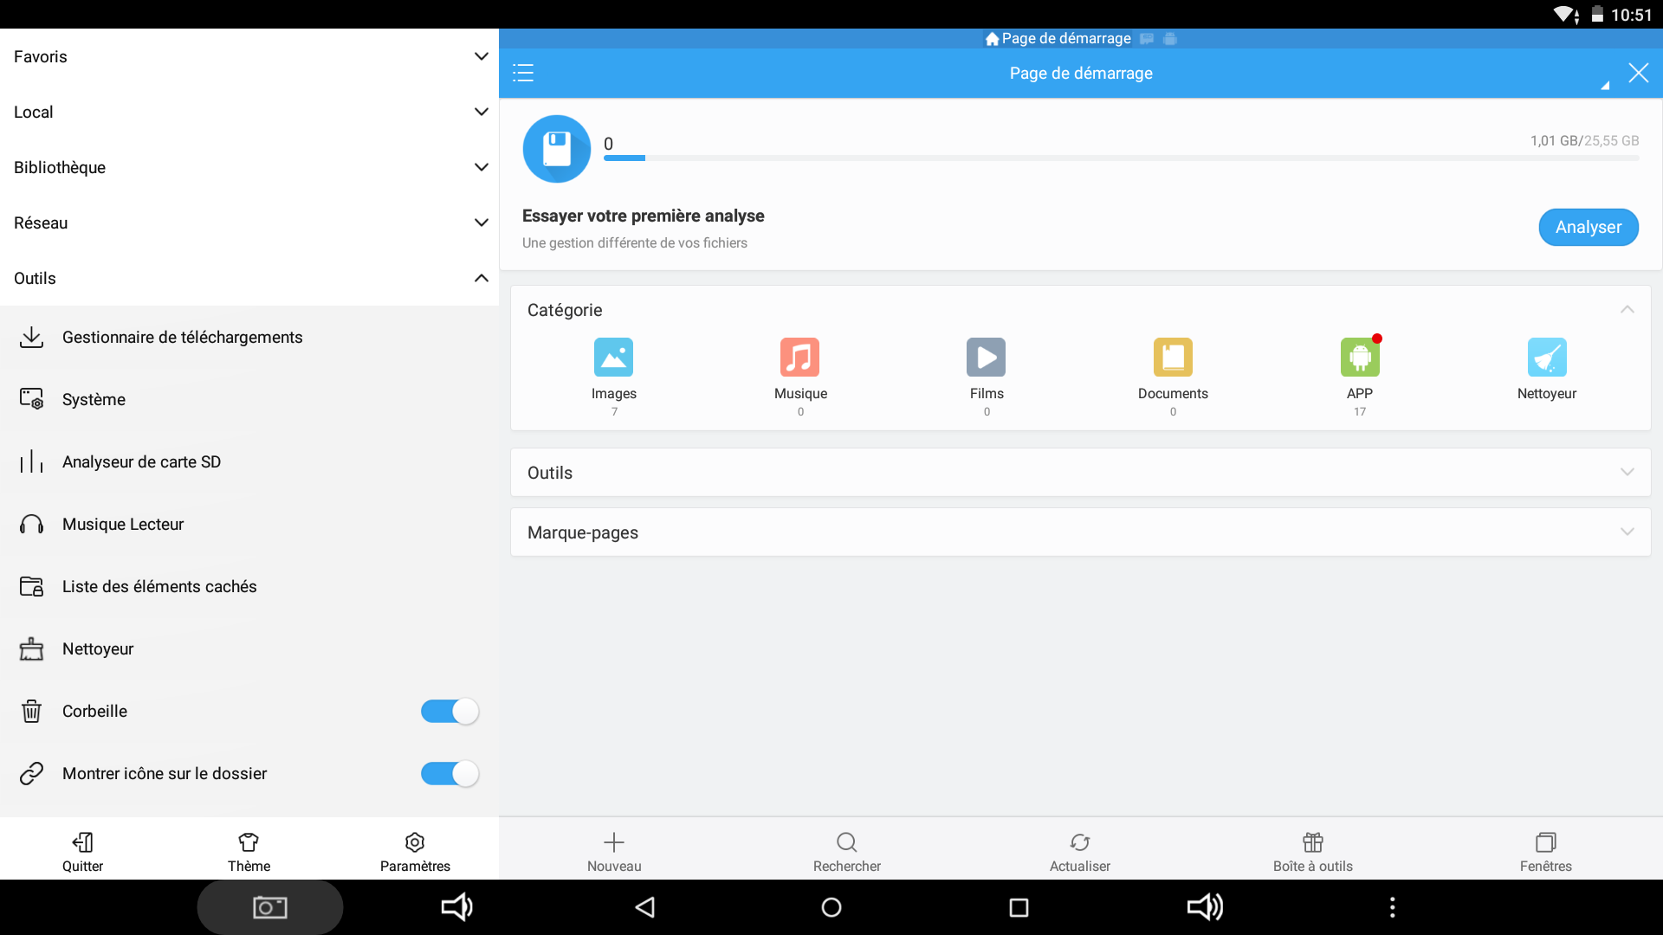Launch Nettoyeur broom icon in Catégorie
Screen dimensions: 1663x935
1546,358
